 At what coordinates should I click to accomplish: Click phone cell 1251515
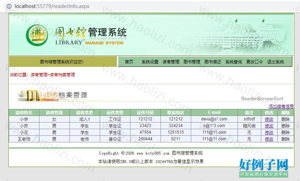[175, 132]
